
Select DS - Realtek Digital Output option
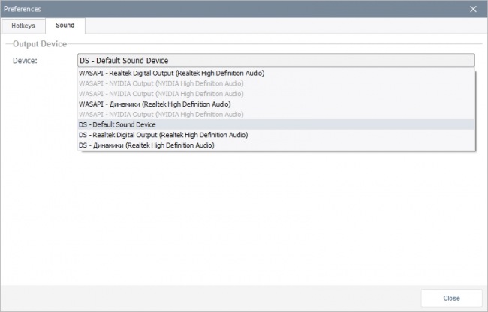point(276,135)
